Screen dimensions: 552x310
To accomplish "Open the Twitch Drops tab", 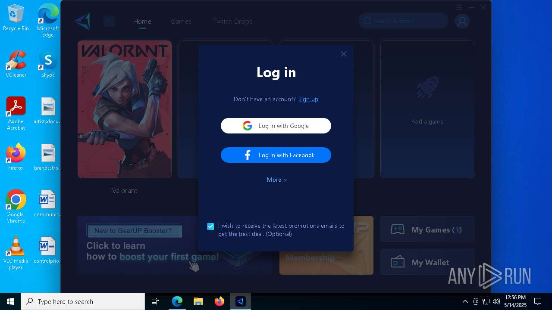I will click(x=232, y=21).
